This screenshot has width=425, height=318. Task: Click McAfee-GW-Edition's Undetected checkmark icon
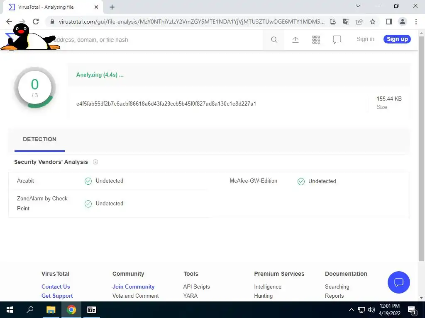point(301,181)
